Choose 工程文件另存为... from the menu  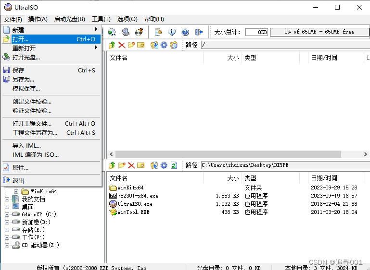[51, 133]
